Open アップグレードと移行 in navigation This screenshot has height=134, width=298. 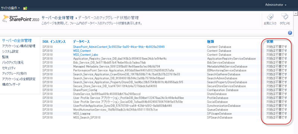coord(14,73)
